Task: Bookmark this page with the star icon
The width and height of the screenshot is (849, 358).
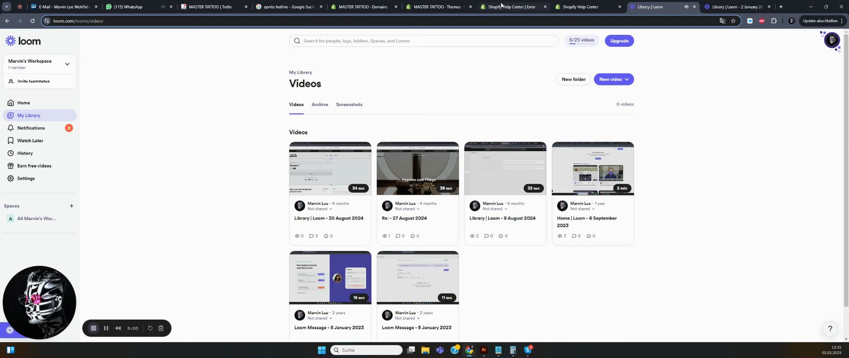Action: [x=733, y=21]
